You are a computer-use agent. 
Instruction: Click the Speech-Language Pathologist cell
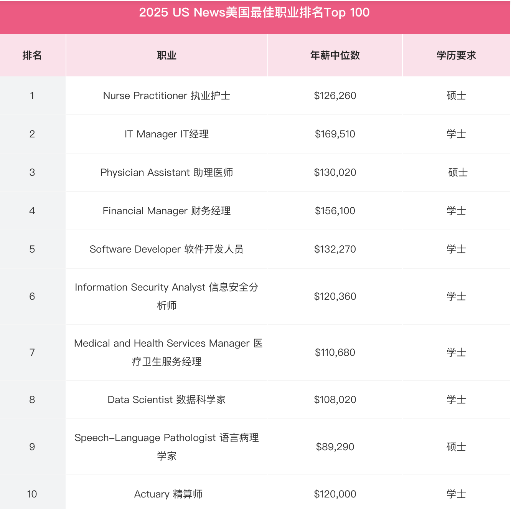[166, 446]
